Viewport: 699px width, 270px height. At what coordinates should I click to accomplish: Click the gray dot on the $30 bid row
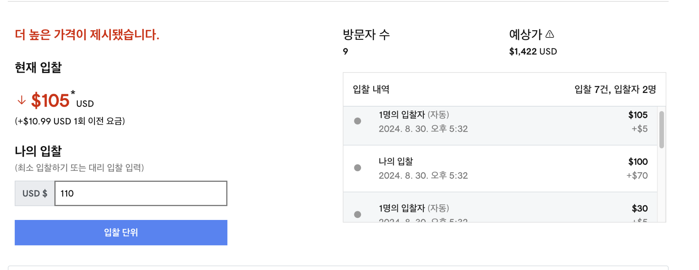coord(357,214)
